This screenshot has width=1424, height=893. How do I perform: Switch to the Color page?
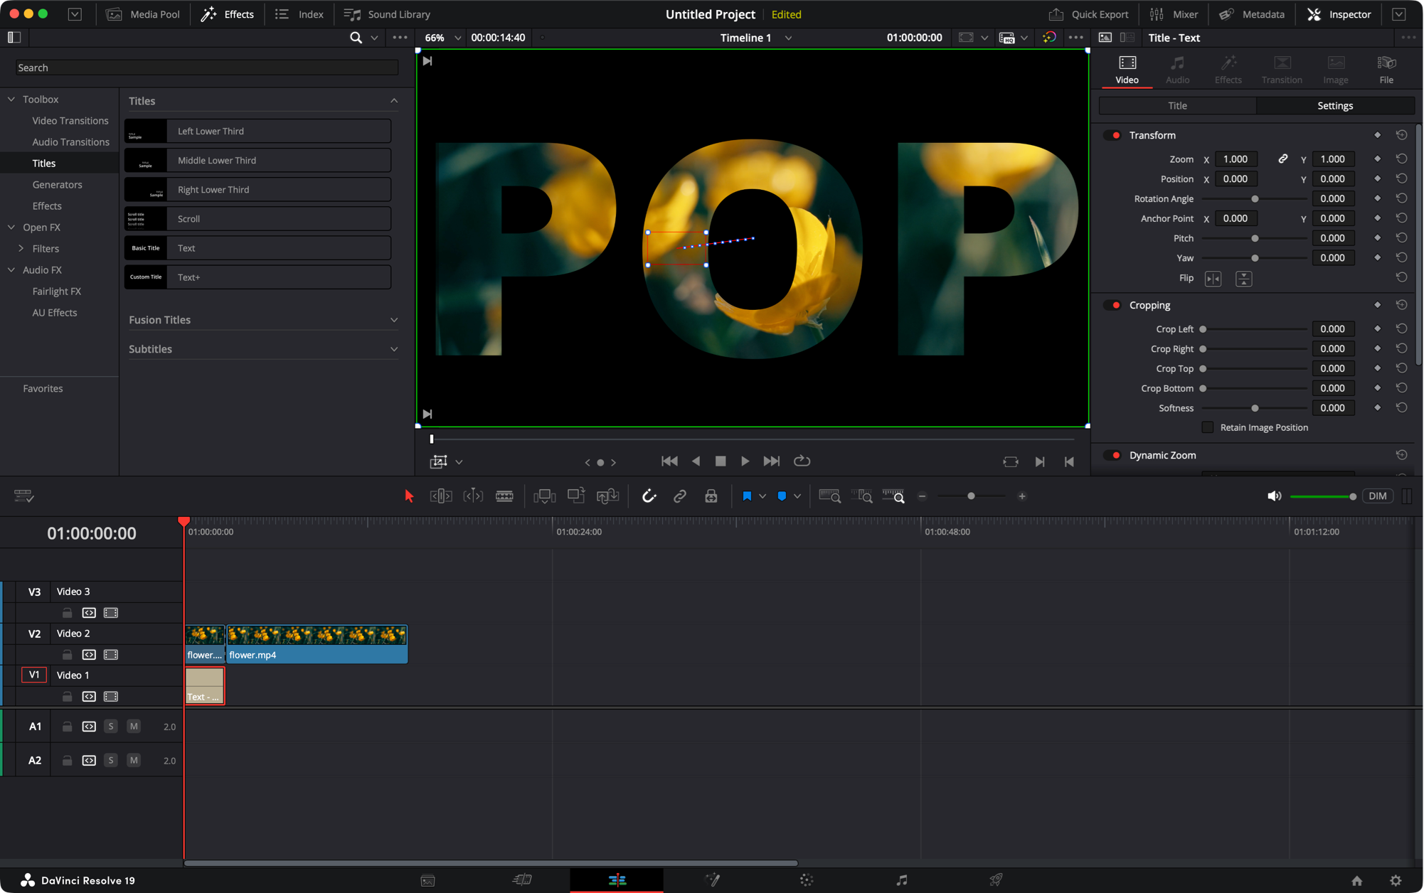click(x=806, y=879)
